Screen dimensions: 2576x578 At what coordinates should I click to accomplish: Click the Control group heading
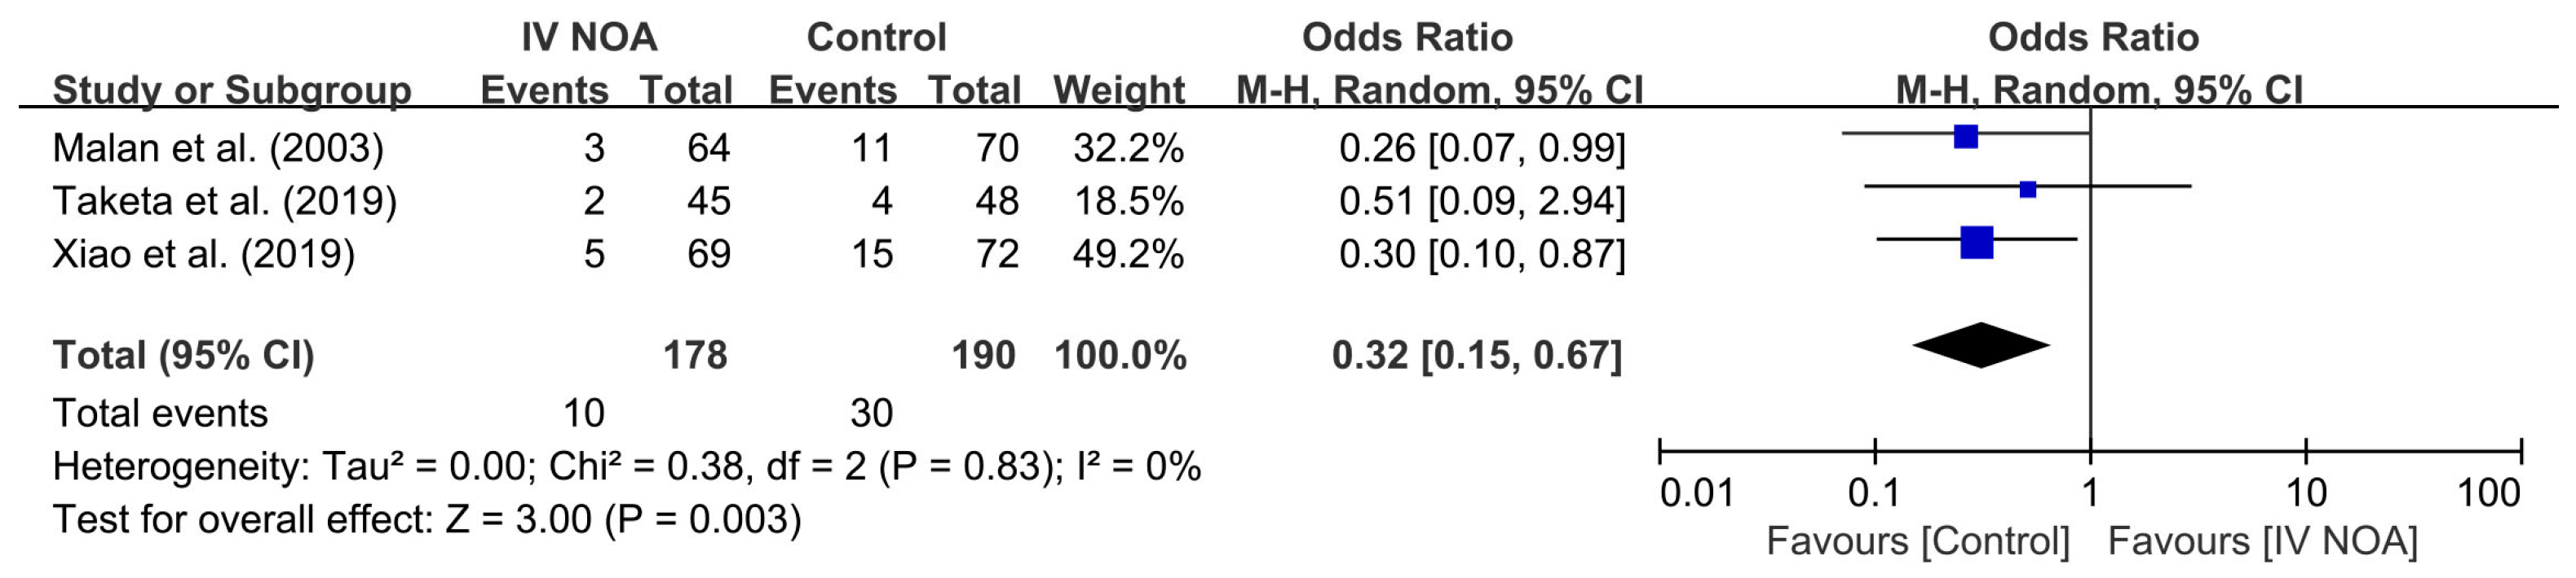pos(876,38)
